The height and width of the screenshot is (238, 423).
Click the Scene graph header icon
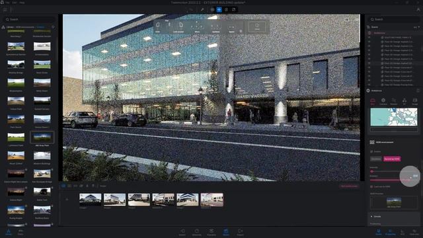(x=368, y=27)
